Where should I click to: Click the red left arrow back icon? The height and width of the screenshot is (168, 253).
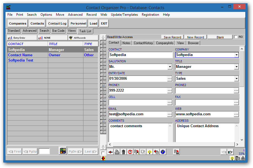(110, 152)
